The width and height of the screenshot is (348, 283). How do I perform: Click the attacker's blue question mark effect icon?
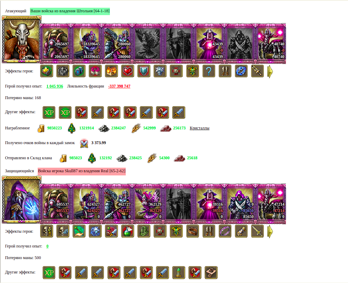click(209, 71)
